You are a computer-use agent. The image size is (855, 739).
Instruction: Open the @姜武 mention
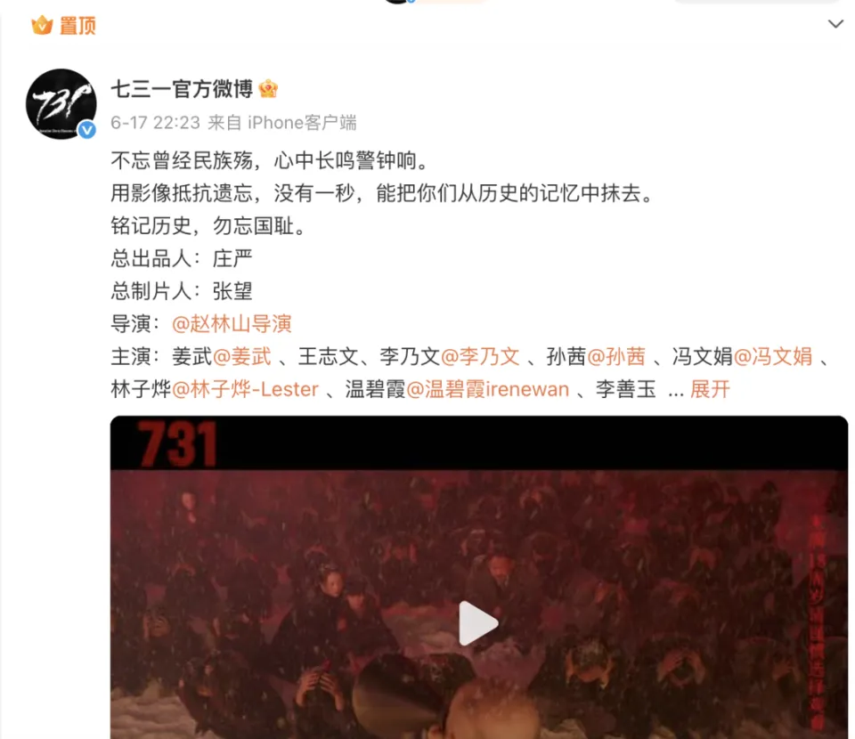coord(241,356)
